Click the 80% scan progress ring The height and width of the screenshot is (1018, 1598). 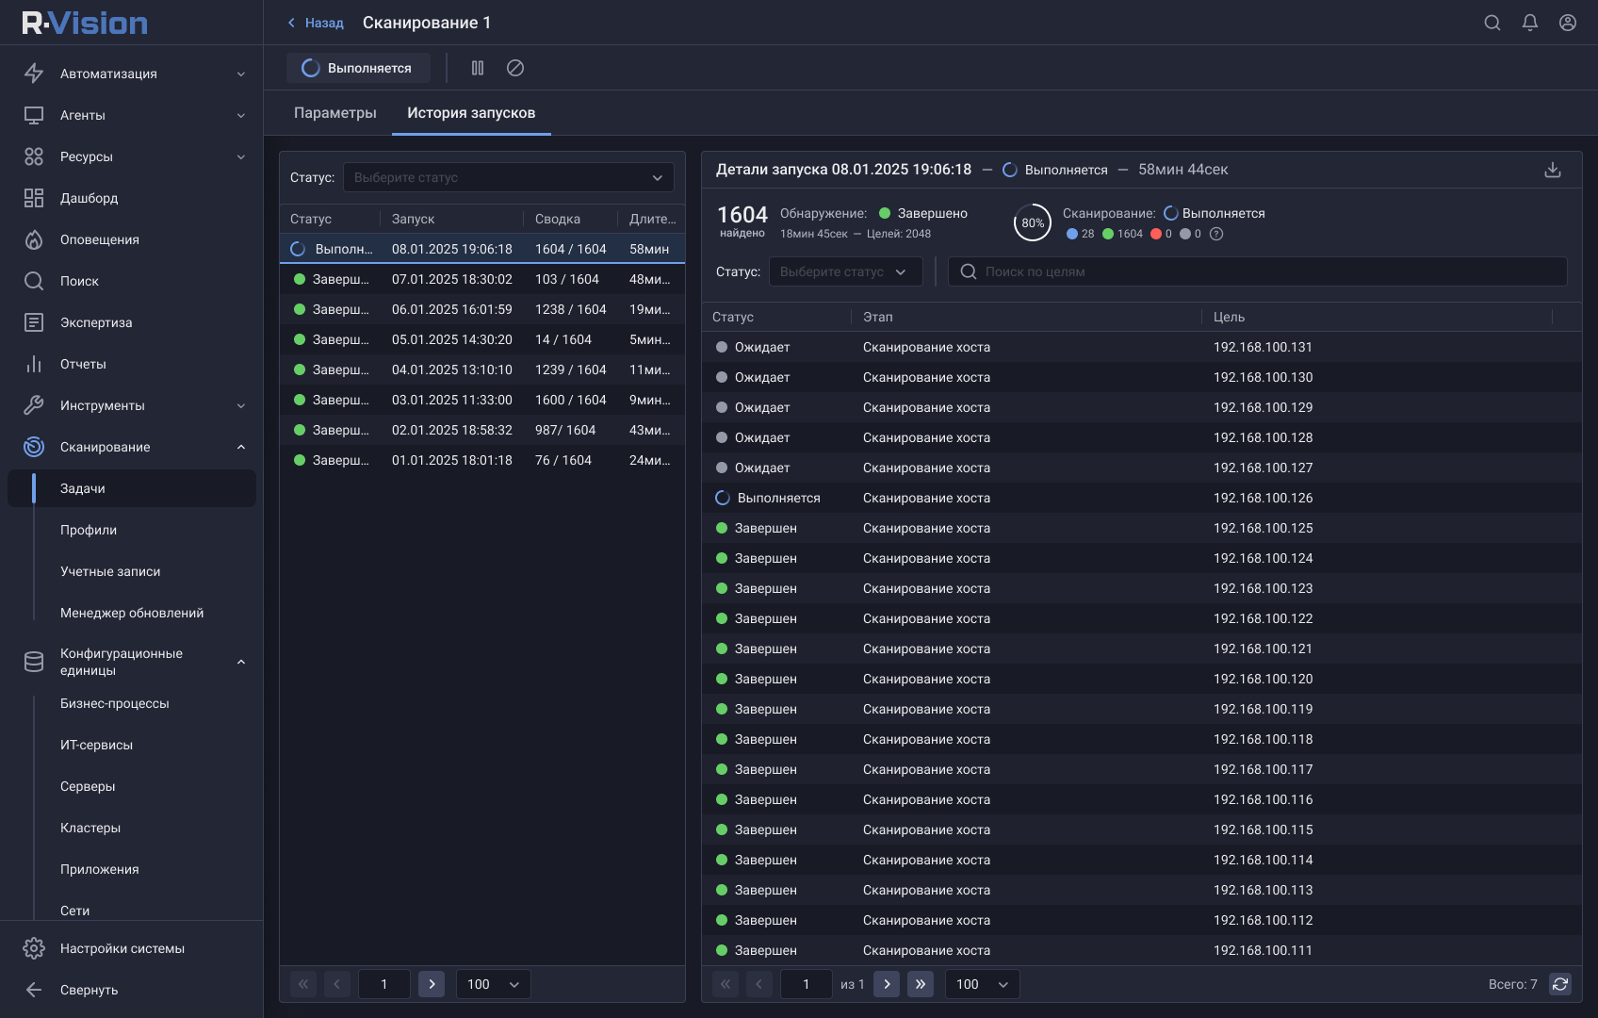tap(1033, 222)
